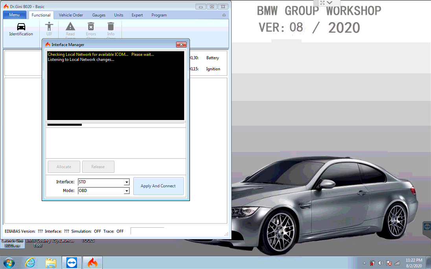
Task: Select the BMW Coding Tool desktop shortcut
Action: tap(38, 243)
